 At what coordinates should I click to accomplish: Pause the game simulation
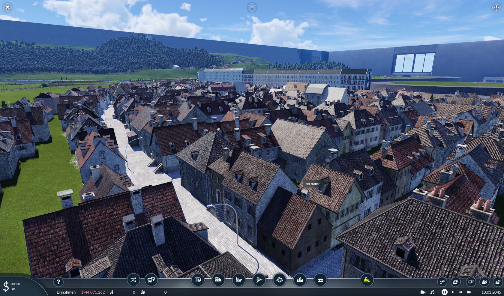[445, 292]
